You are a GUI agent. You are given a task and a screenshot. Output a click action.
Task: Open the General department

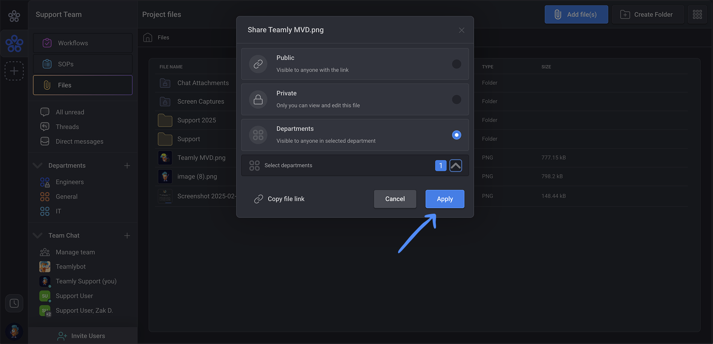pos(67,197)
